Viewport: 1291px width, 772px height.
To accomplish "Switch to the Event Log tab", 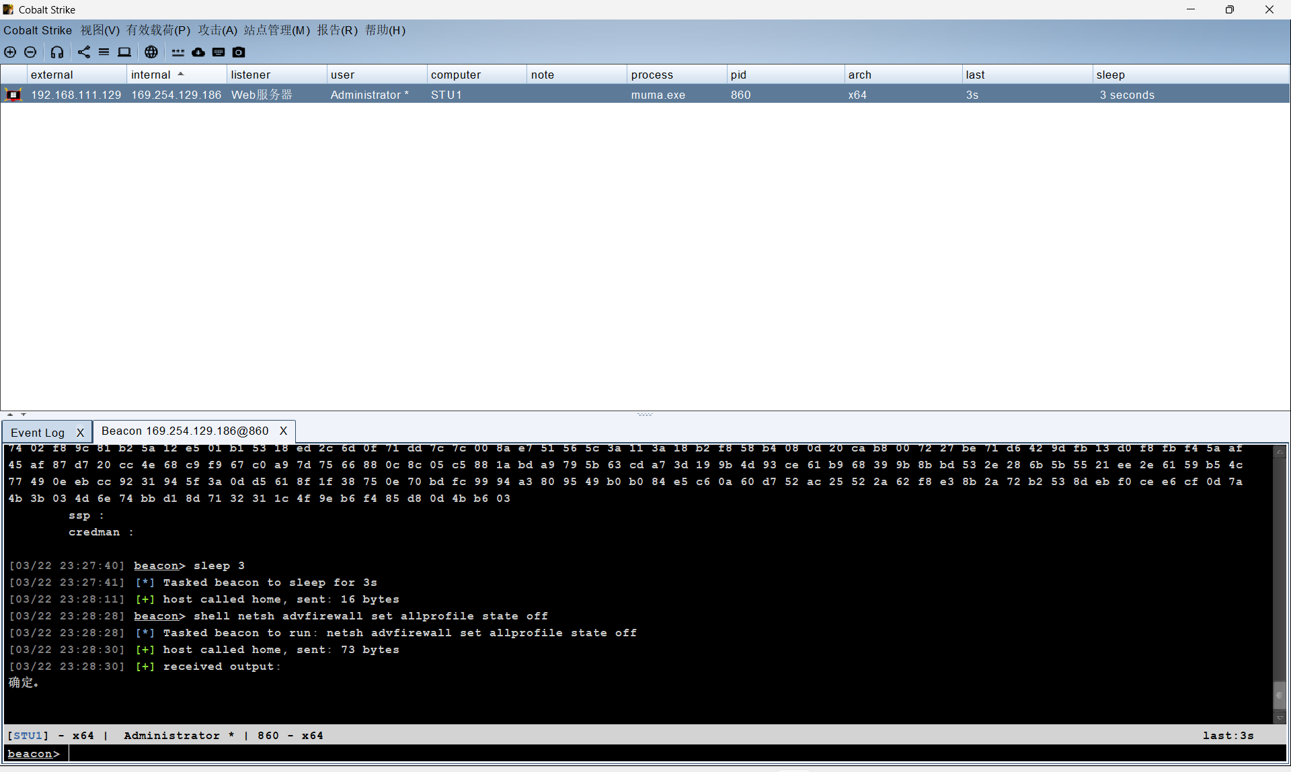I will coord(38,433).
